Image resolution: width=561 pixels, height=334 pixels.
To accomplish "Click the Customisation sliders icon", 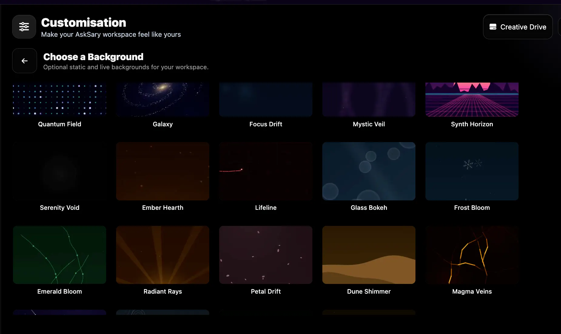I will [24, 27].
